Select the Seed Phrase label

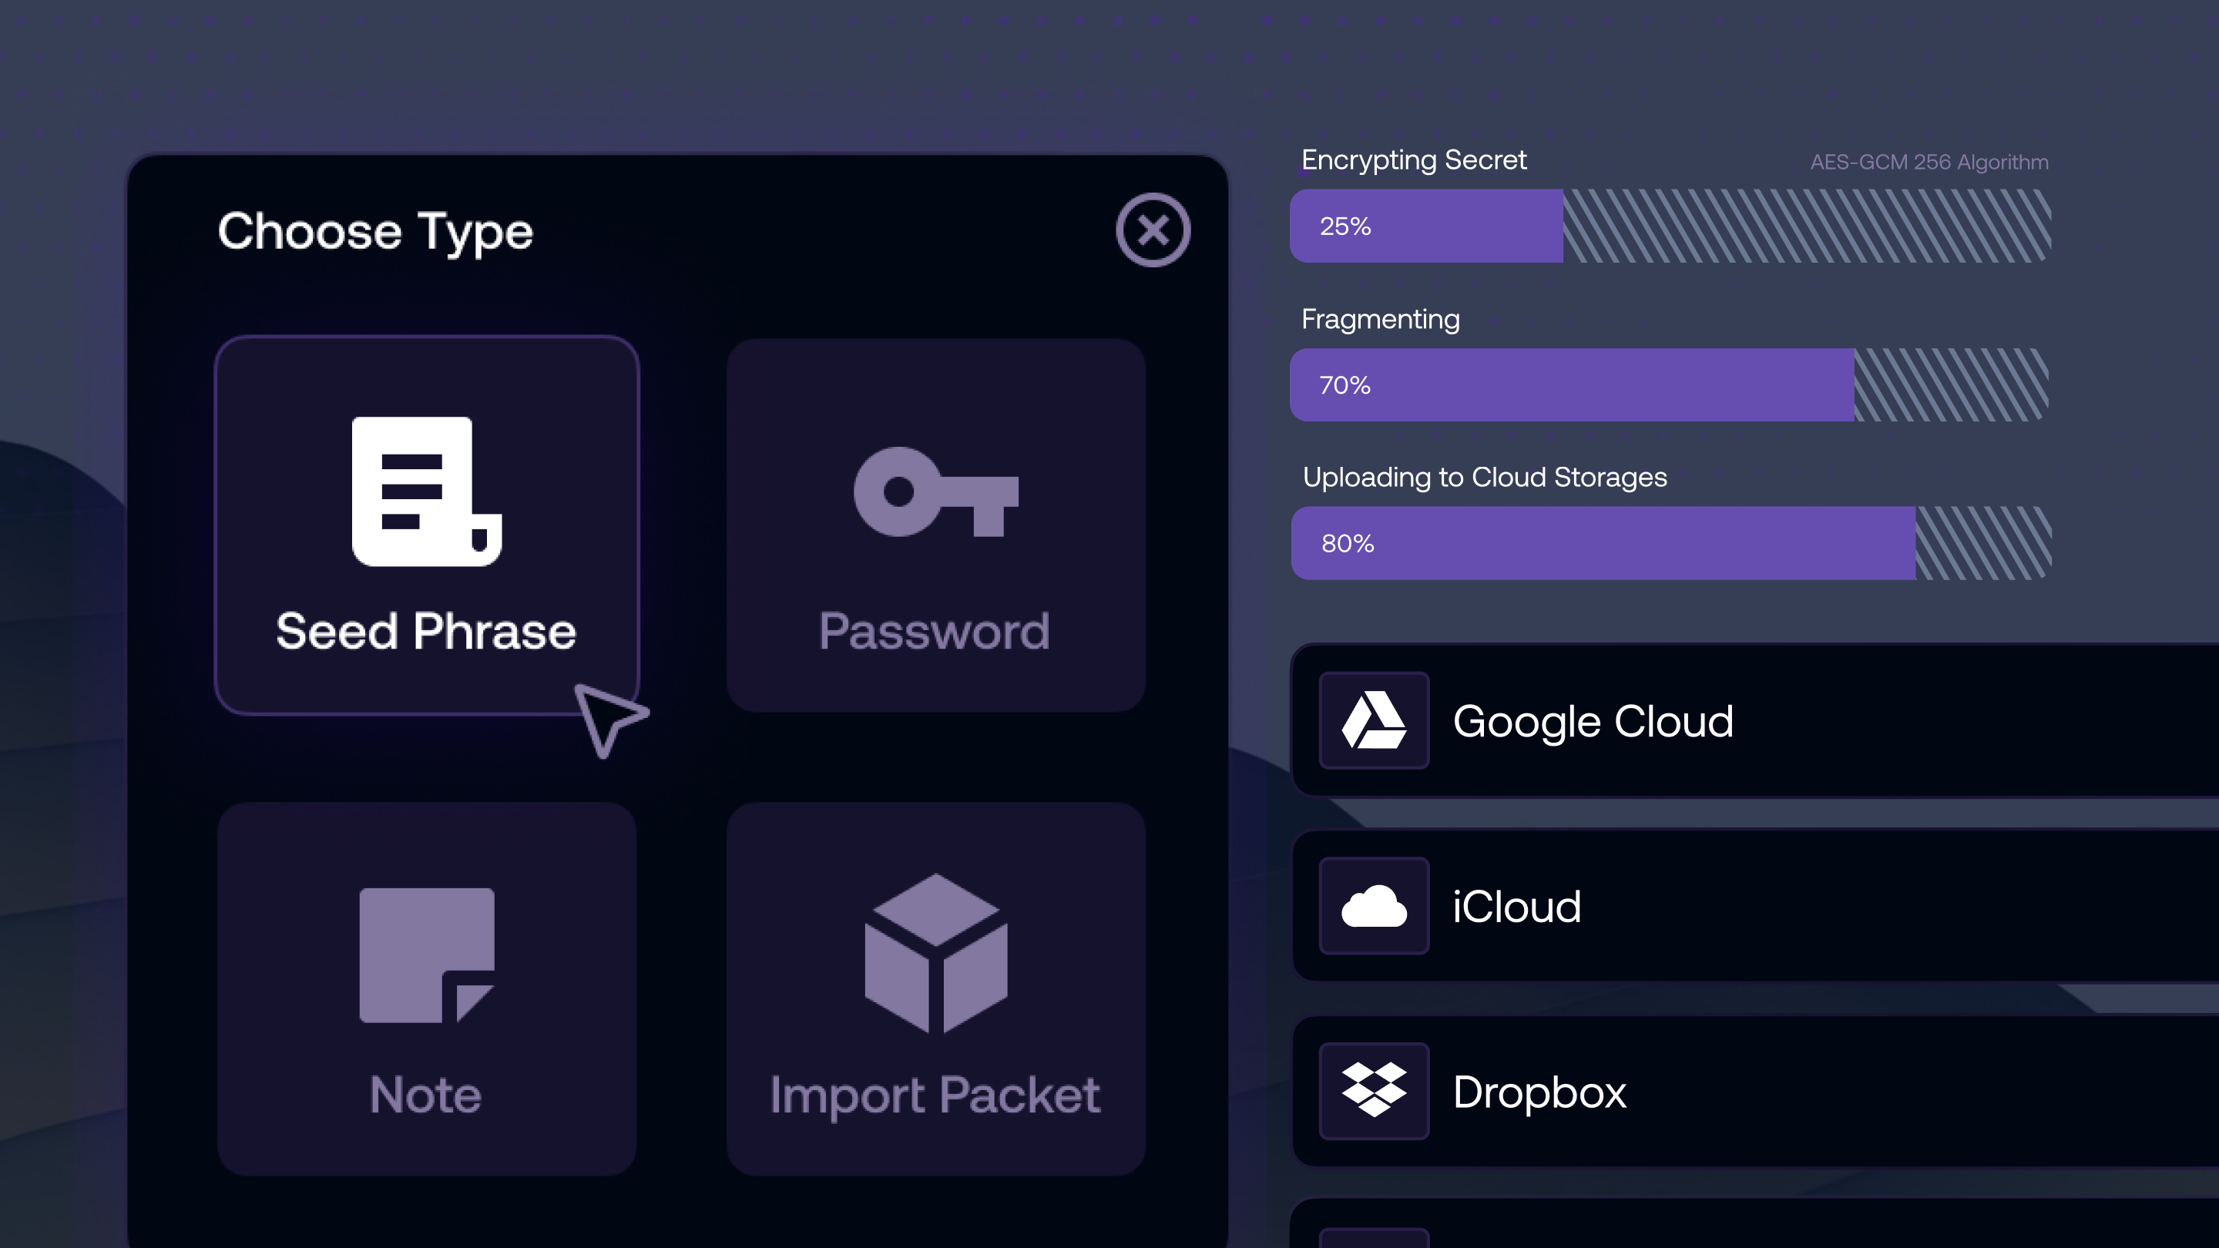[425, 632]
